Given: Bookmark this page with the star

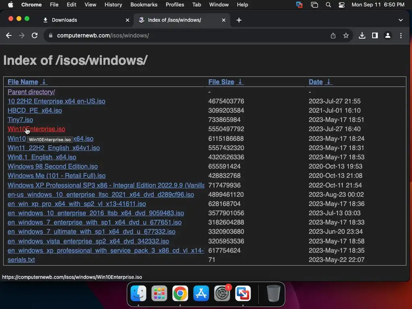Looking at the screenshot, I should pos(346,35).
